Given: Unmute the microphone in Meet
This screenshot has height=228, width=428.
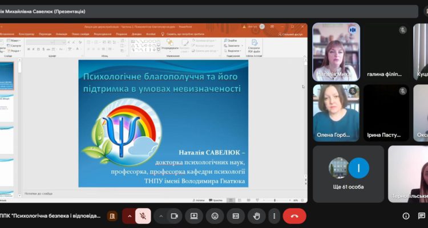Looking at the screenshot, I should (144, 216).
